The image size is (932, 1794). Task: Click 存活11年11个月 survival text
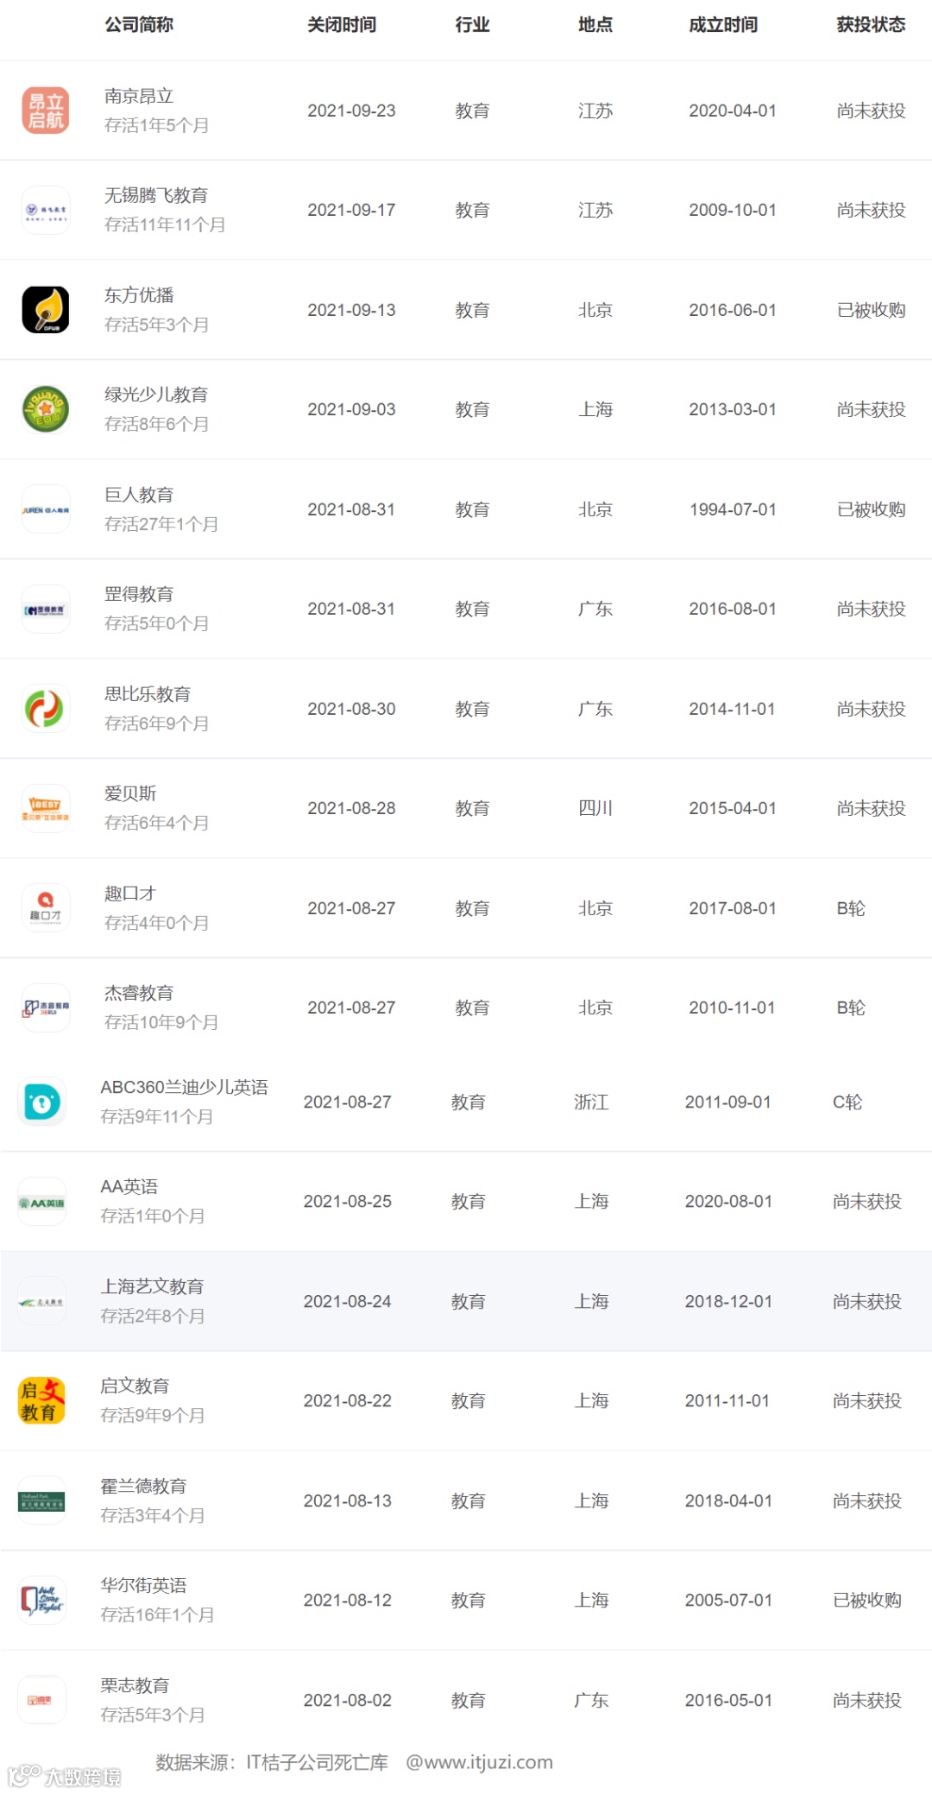[x=165, y=224]
